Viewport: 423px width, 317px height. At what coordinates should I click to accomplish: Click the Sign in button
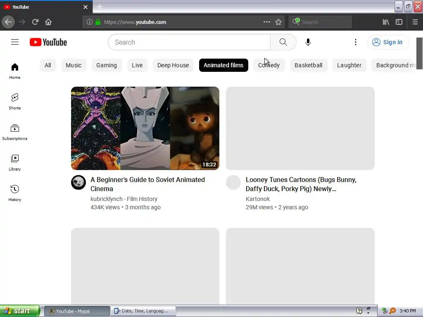click(x=388, y=42)
